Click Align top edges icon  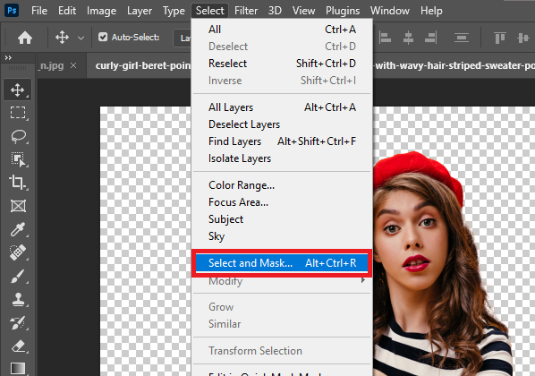click(x=500, y=38)
